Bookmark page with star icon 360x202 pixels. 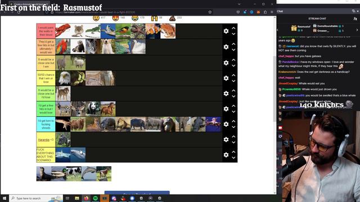tap(210, 12)
